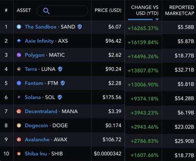Click the verified badge next to LUNA
The height and width of the screenshot is (161, 196).
60,69
